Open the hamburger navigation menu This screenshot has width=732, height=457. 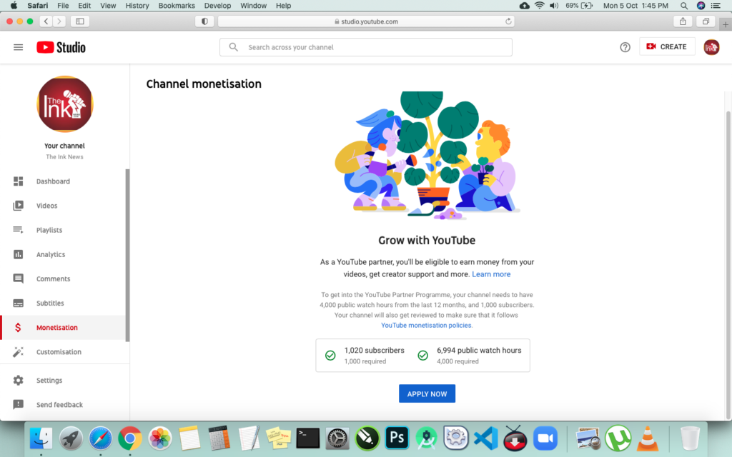tap(18, 47)
